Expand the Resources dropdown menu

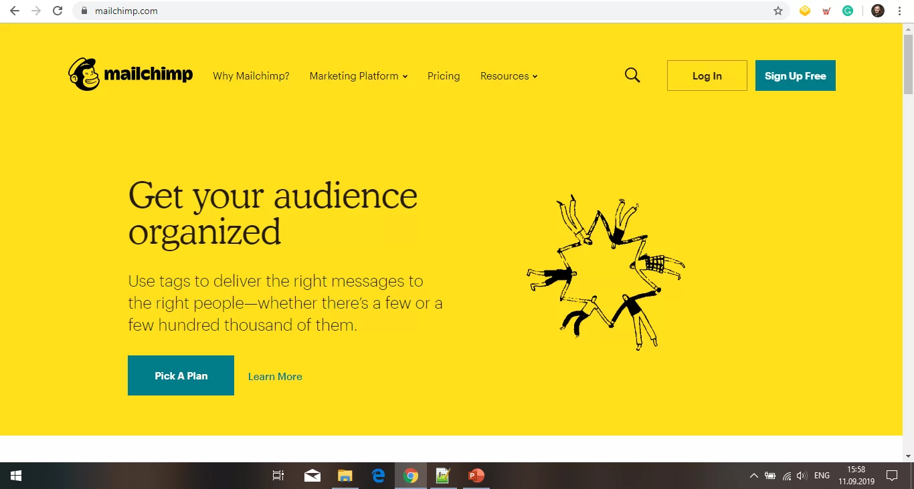pos(509,76)
